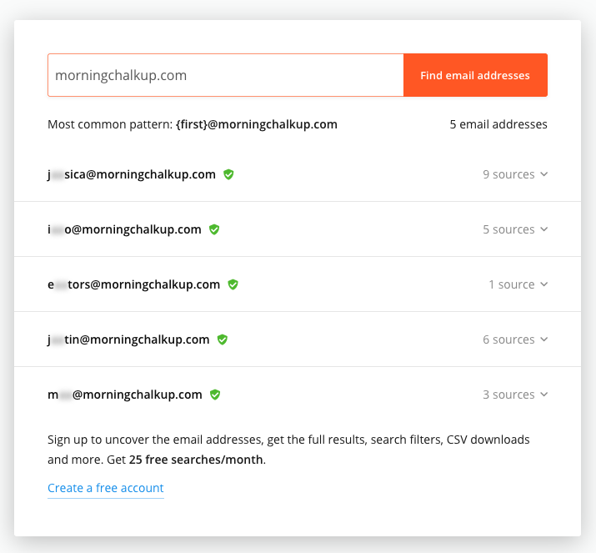Click verified badge beside justin email
Screen dimensions: 596x553
point(223,339)
